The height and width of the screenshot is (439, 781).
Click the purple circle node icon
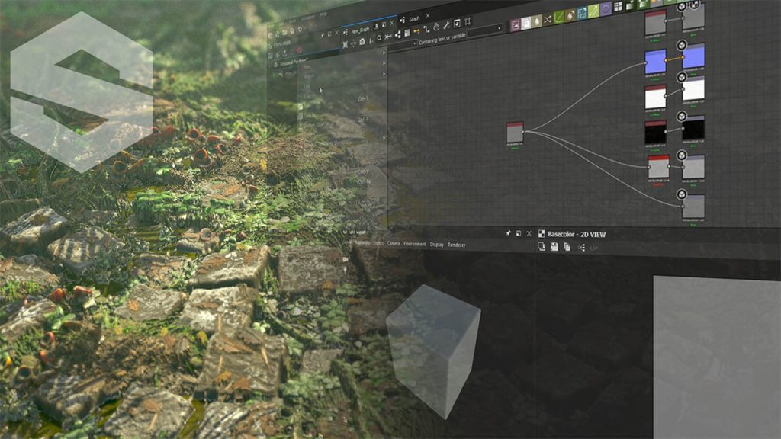(x=606, y=9)
